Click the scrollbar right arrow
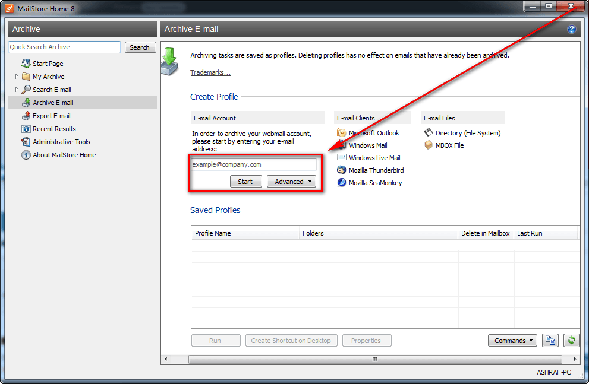This screenshot has width=589, height=384. (575, 359)
